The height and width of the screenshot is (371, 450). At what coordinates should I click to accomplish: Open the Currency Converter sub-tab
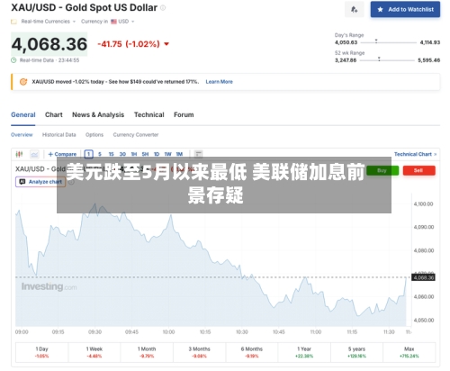(x=136, y=135)
